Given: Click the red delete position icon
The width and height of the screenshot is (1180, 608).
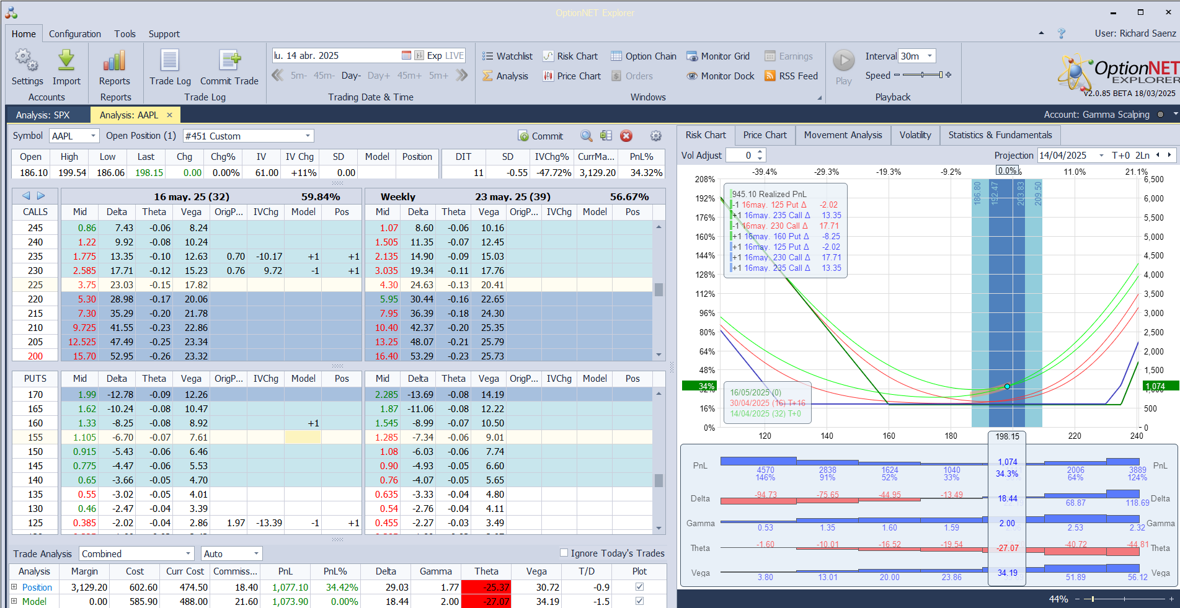Looking at the screenshot, I should click(626, 136).
